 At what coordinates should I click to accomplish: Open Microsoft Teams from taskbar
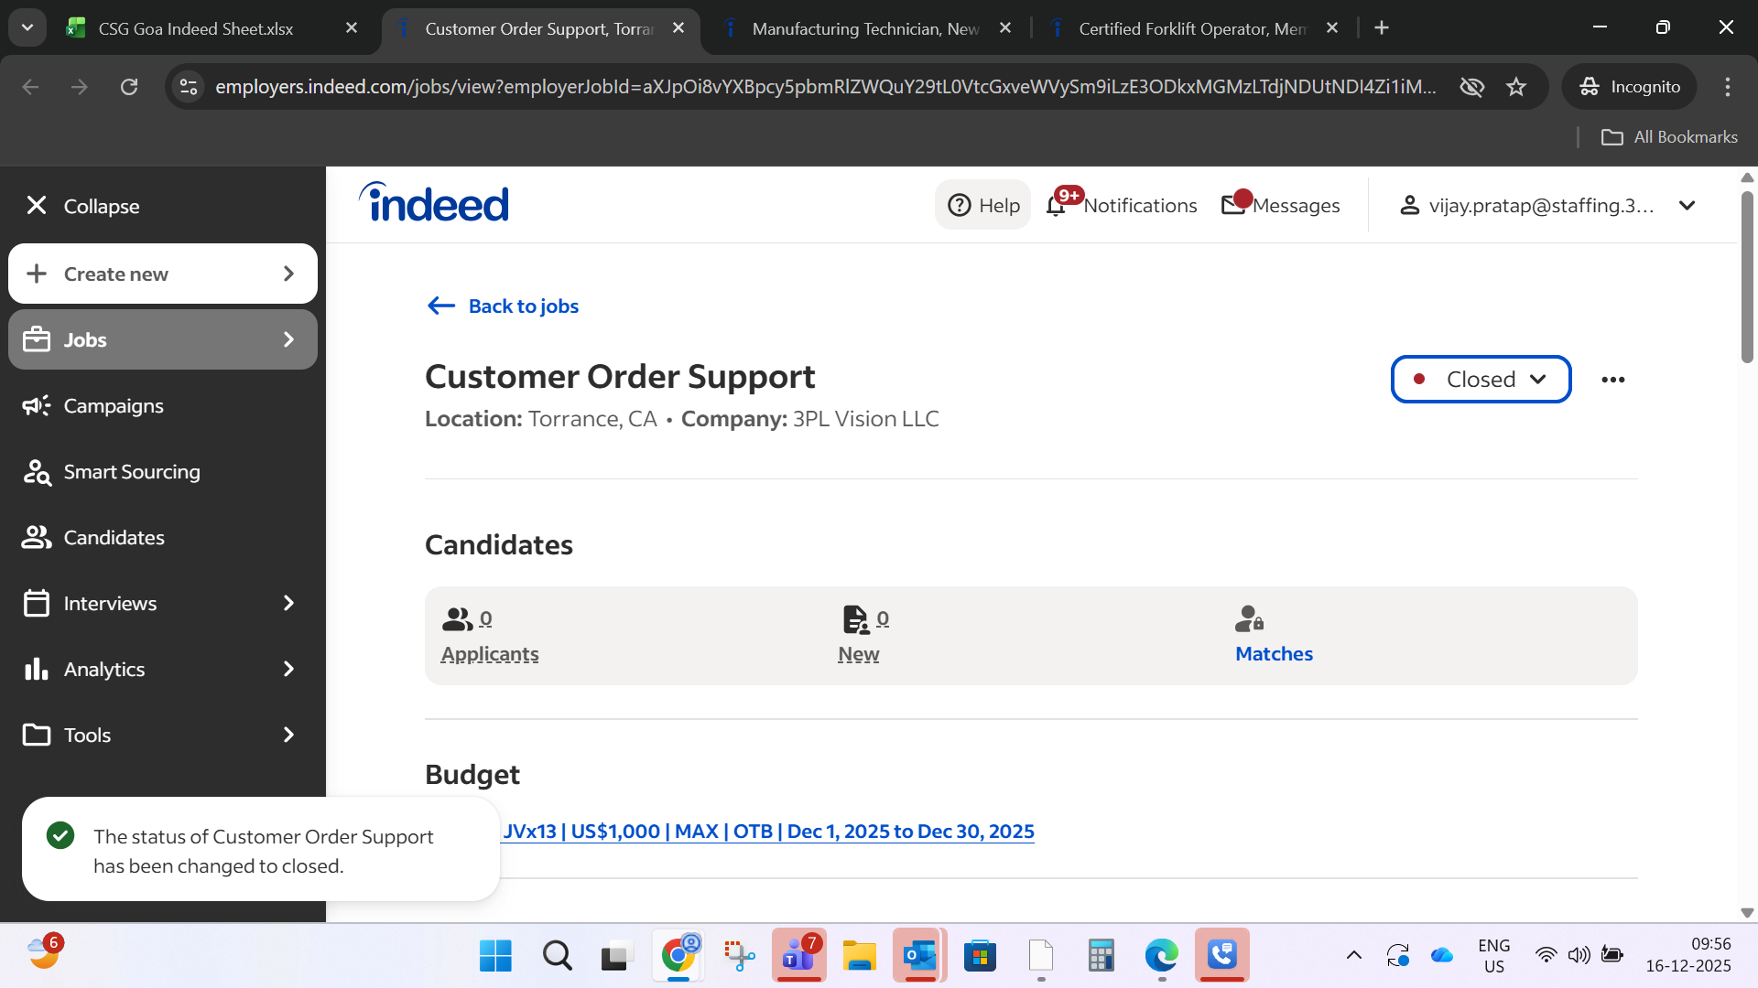click(798, 956)
